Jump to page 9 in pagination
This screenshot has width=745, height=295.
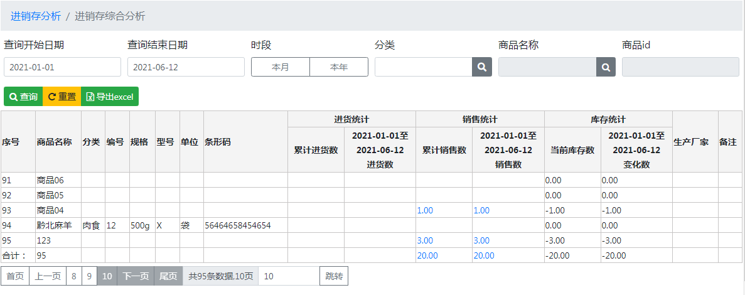point(89,276)
